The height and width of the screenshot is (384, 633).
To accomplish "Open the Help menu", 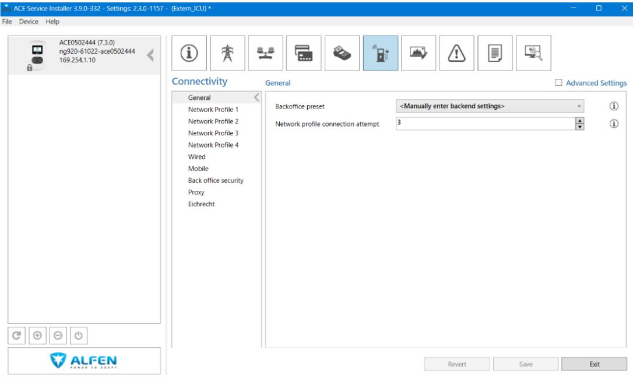I will [x=52, y=22].
